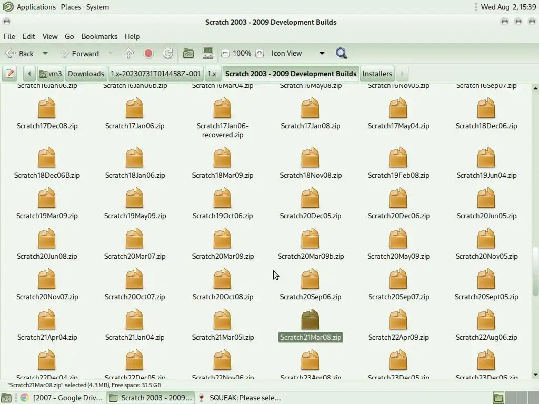Stop loading with the red stop icon
The image size is (539, 404).
point(148,53)
